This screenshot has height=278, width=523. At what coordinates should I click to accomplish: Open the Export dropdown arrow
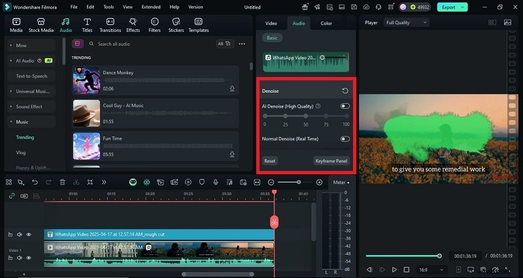(x=463, y=7)
